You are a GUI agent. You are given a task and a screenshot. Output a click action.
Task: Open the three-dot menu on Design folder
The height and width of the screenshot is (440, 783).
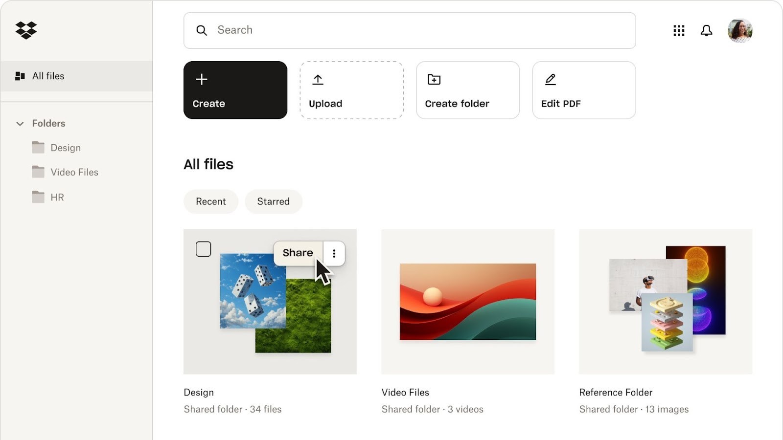(x=334, y=253)
